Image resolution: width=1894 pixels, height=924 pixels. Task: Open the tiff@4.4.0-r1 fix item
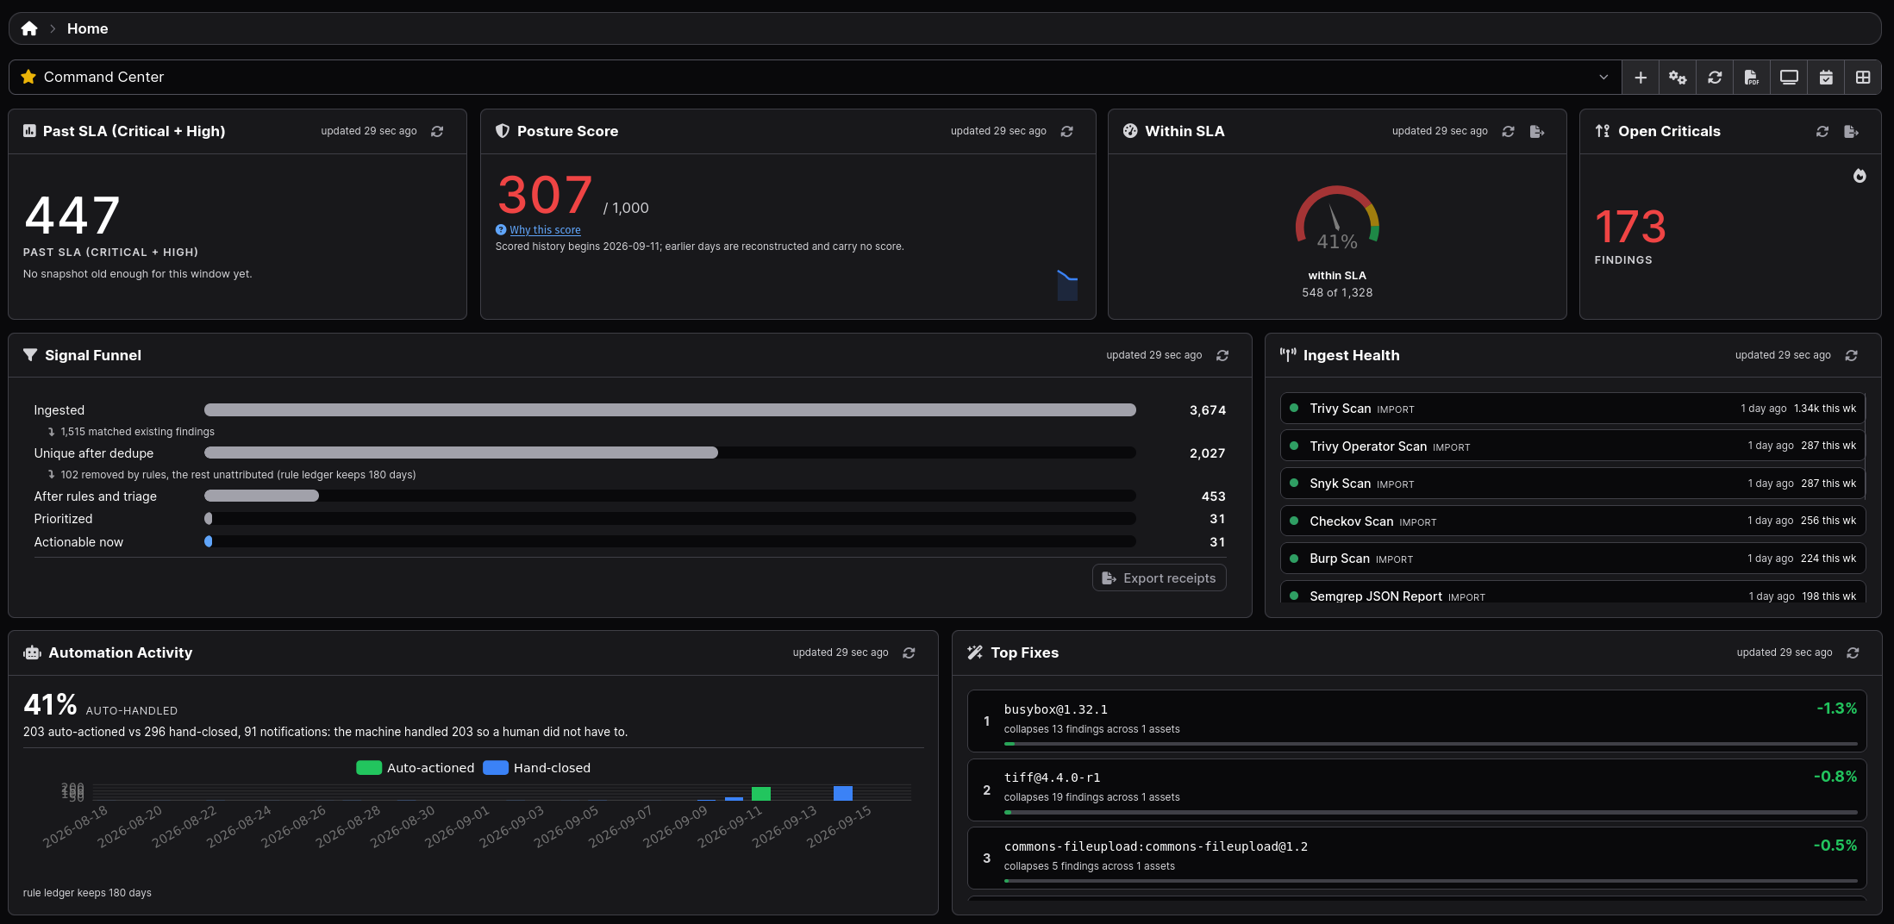(x=1416, y=790)
